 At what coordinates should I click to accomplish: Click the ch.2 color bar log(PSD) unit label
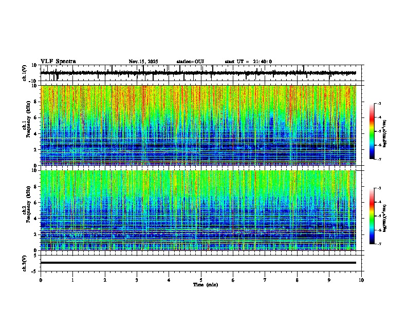[x=385, y=218]
